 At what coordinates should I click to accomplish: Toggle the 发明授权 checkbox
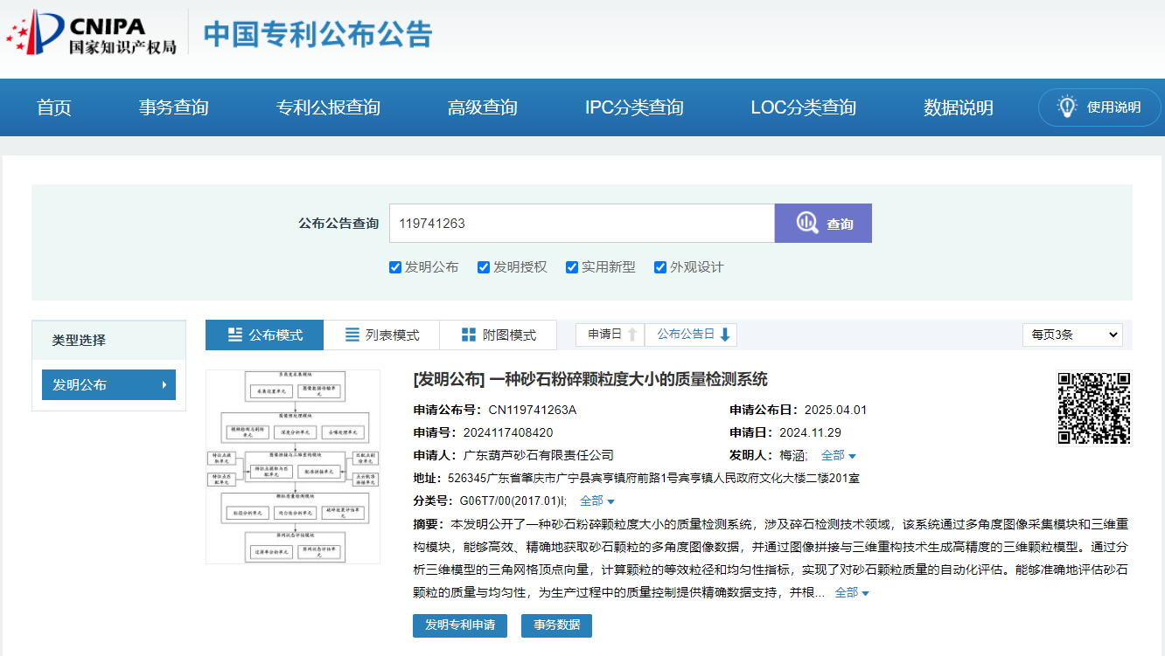point(484,267)
